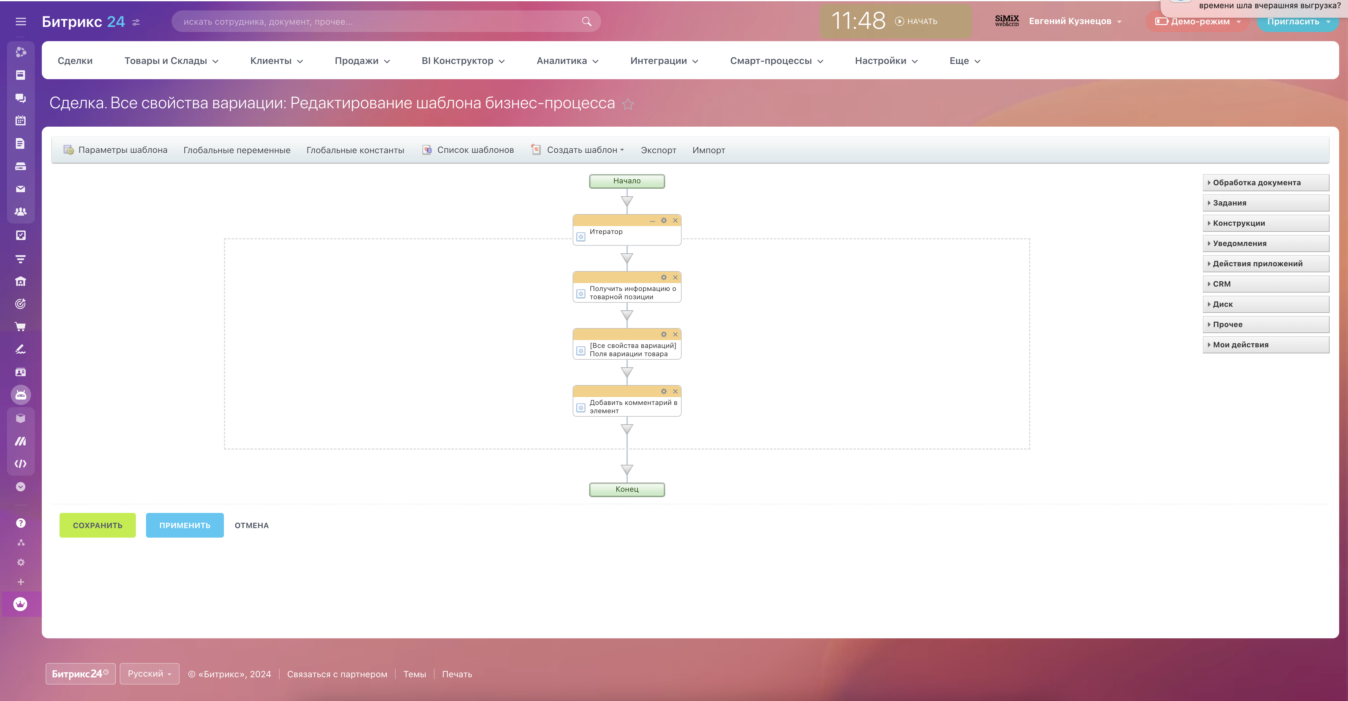Viewport: 1348px width, 701px height.
Task: Delete the Добавить комментарий в элемент block
Action: coord(675,391)
